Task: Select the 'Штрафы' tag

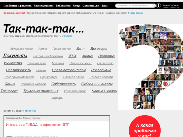Action: point(57,98)
